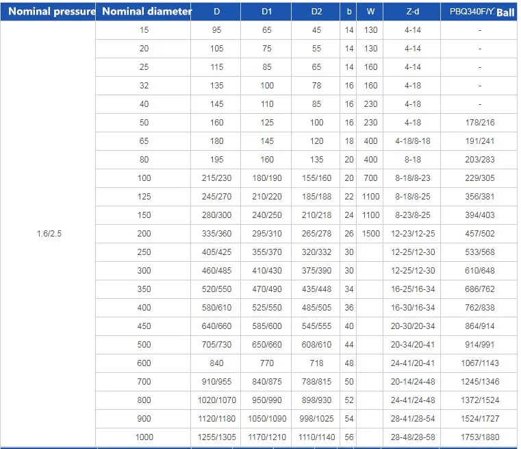The width and height of the screenshot is (521, 449).
Task: Select the D value "95" cell
Action: pos(216,30)
